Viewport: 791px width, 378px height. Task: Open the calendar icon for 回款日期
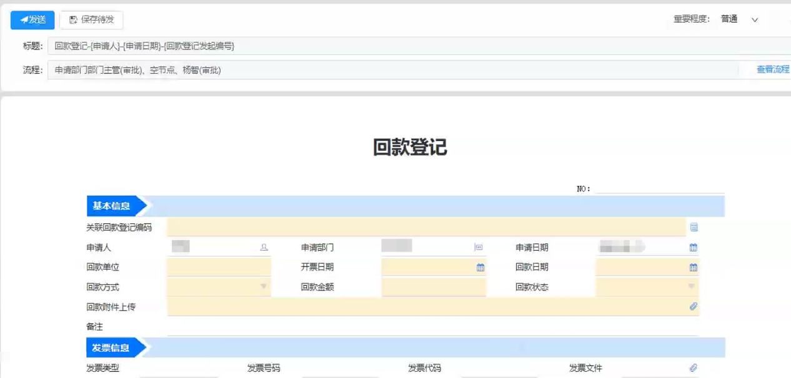click(693, 268)
